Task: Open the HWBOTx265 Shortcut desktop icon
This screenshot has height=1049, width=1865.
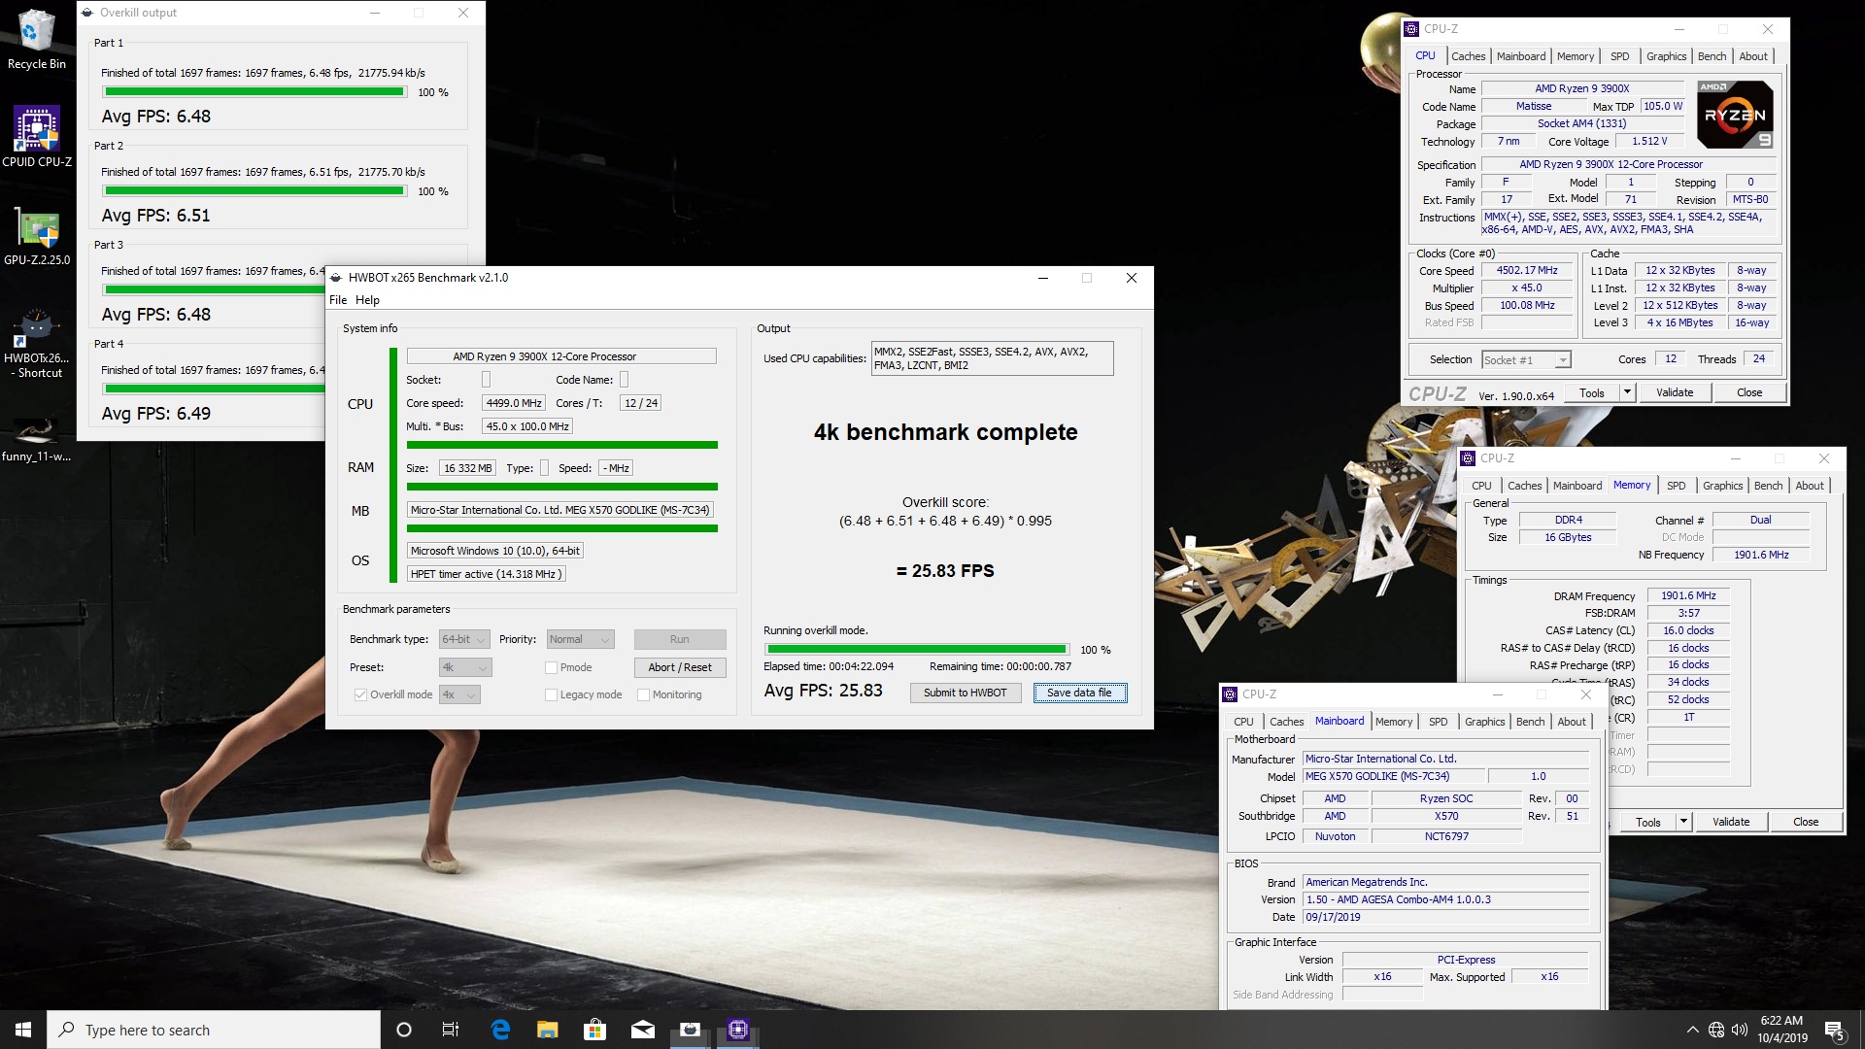Action: [x=36, y=343]
